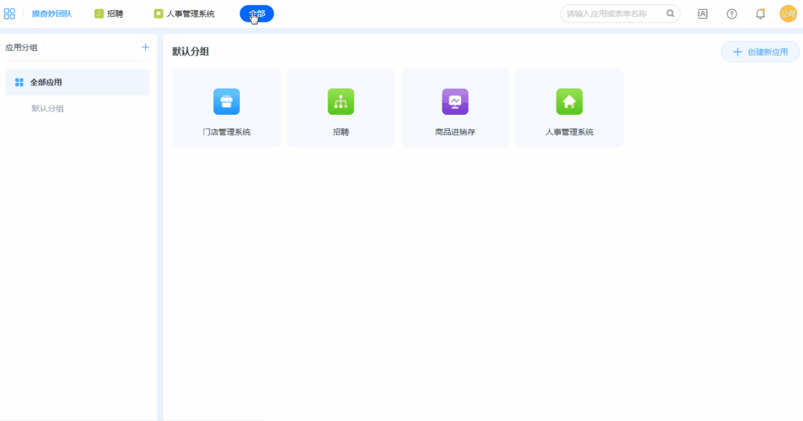Select the blue 全部 tab
This screenshot has width=803, height=421.
coord(257,13)
